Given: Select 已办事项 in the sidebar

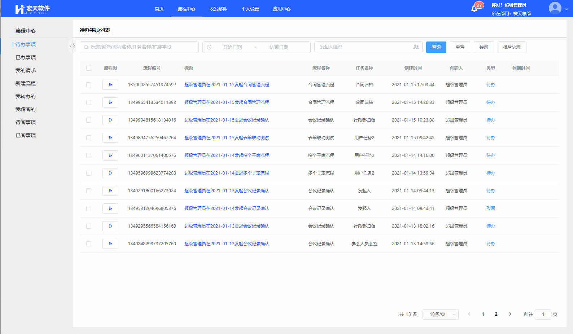Looking at the screenshot, I should [x=26, y=57].
